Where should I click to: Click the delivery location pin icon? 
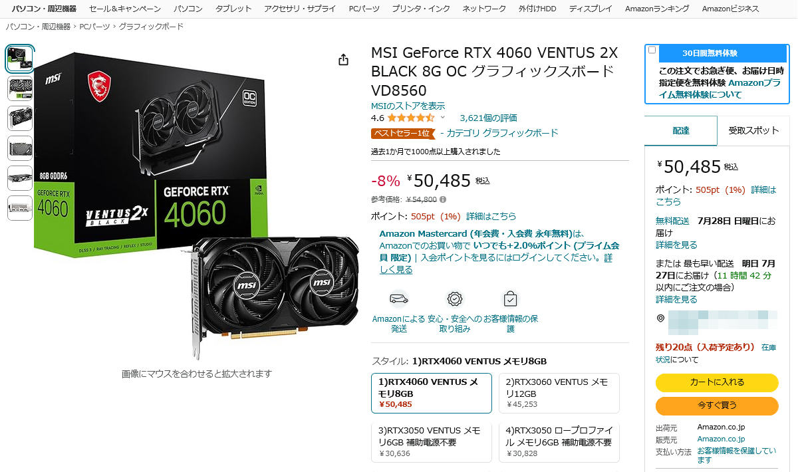(x=660, y=318)
